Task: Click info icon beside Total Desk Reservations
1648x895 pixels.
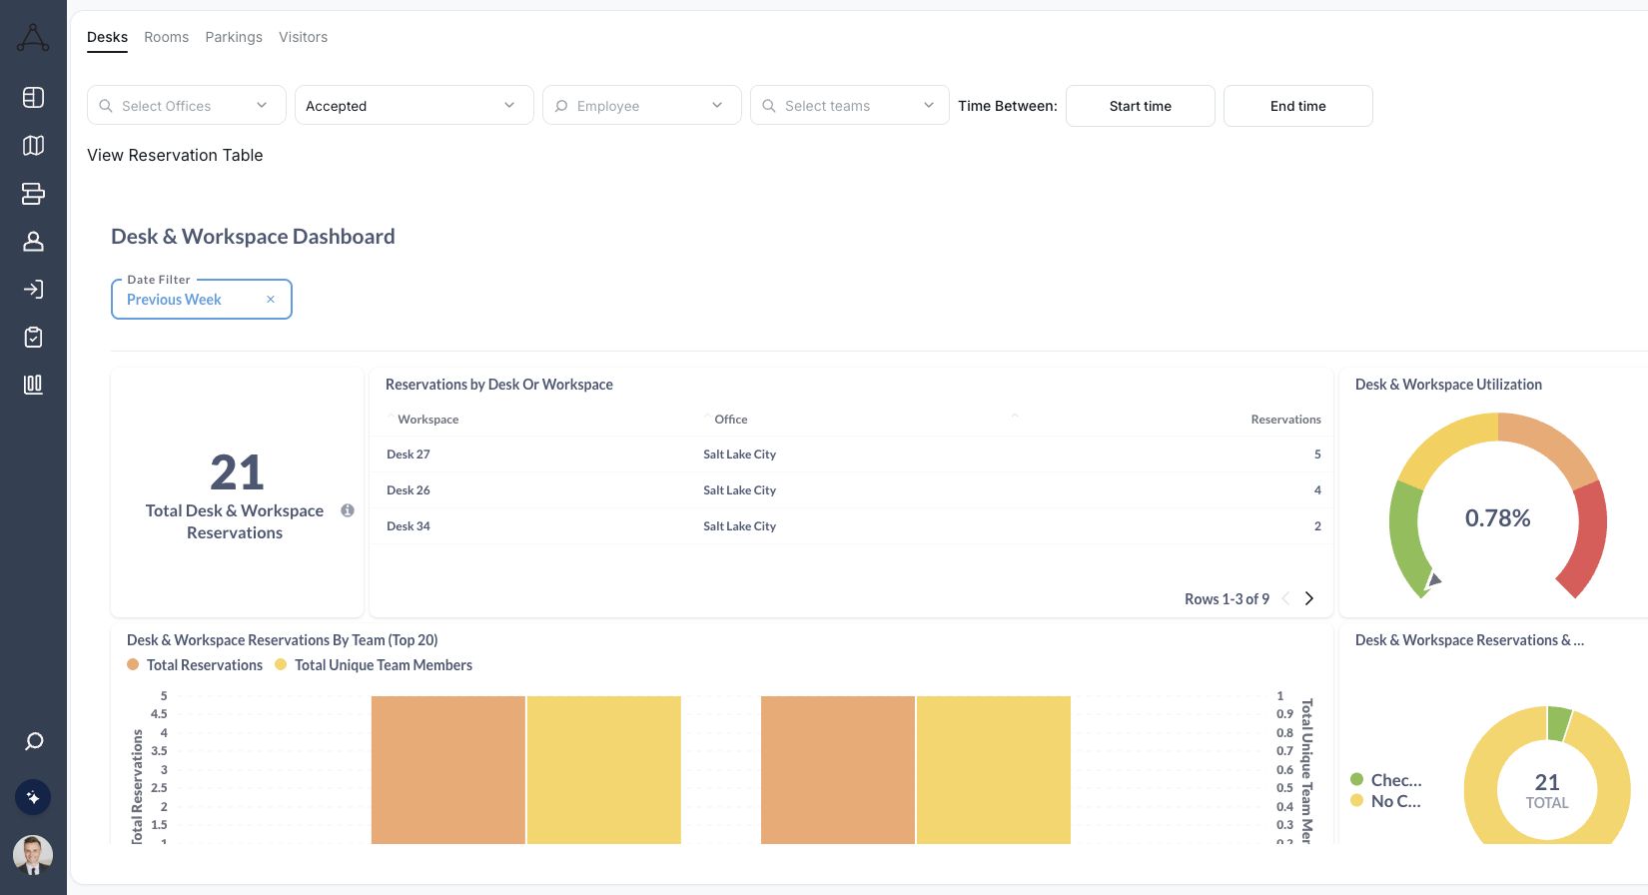Action: 348,510
